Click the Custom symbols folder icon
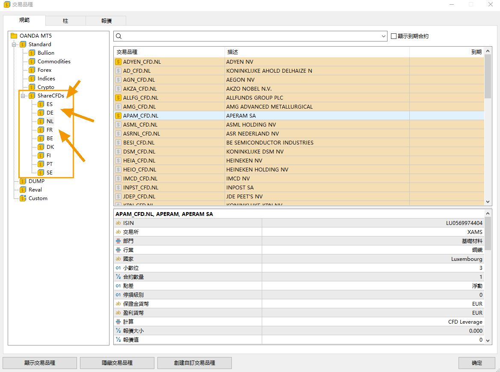The height and width of the screenshot is (372, 500). pyautogui.click(x=23, y=198)
